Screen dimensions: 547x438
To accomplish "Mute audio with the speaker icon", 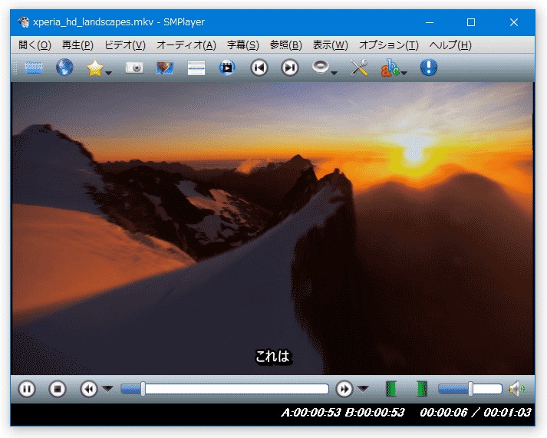I will coord(516,389).
